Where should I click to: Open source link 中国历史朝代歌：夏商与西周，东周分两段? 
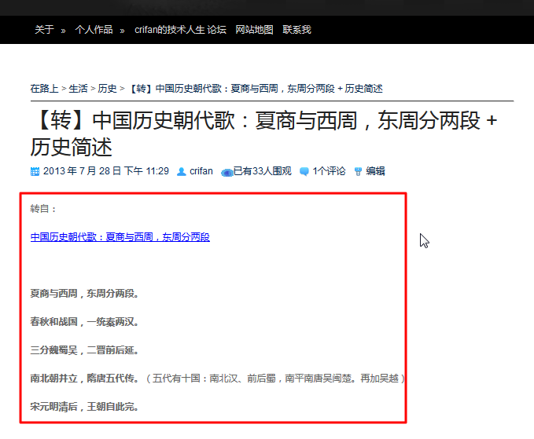(x=120, y=237)
